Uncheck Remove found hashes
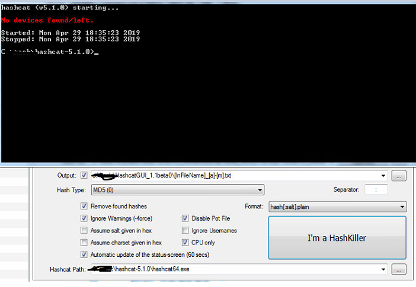416x287 pixels. [84, 207]
